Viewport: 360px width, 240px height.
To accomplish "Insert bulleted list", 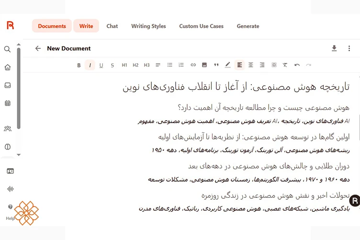I will pos(169,65).
